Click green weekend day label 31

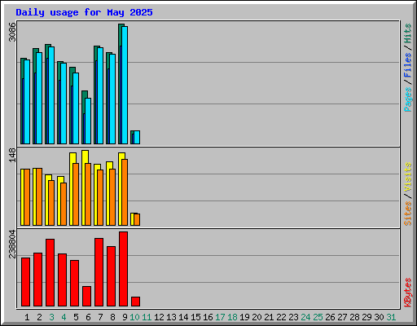[391, 317]
